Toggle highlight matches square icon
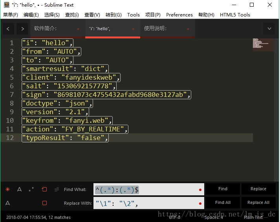 pos(44,203)
